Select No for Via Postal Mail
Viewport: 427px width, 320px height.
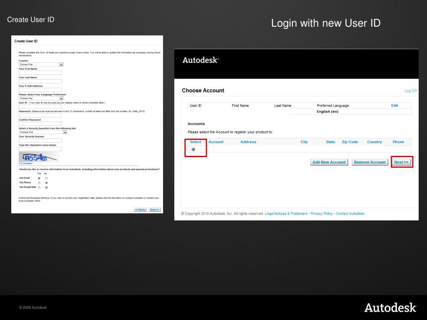click(46, 187)
